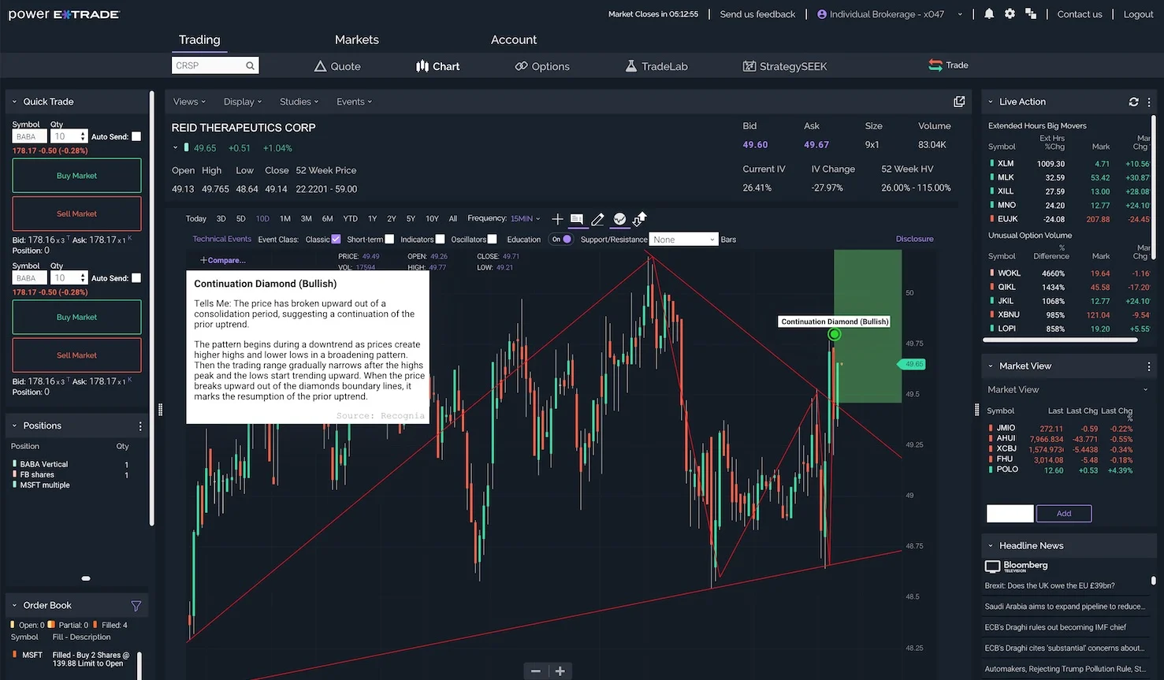Click the share/export arrows chart icon

click(x=639, y=219)
